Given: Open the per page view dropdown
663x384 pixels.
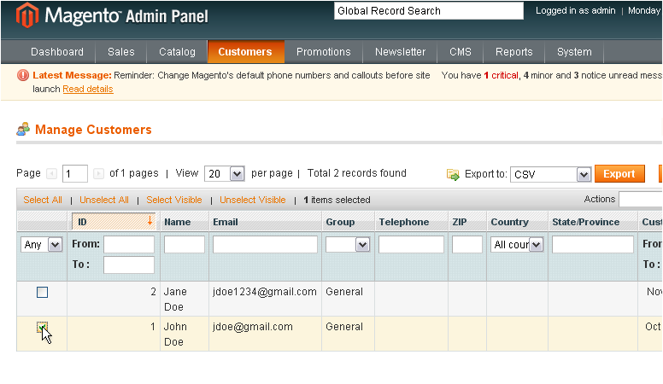Looking at the screenshot, I should point(225,173).
